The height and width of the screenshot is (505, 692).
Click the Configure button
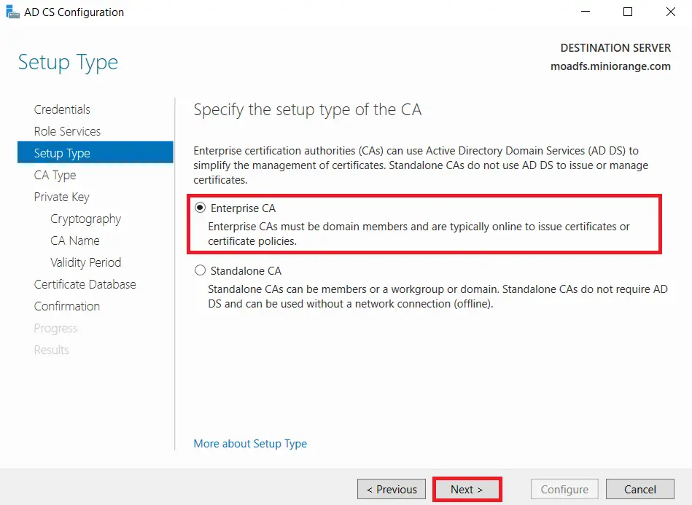click(x=564, y=489)
